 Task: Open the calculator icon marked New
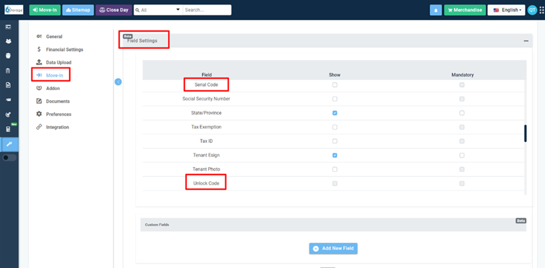point(8,129)
